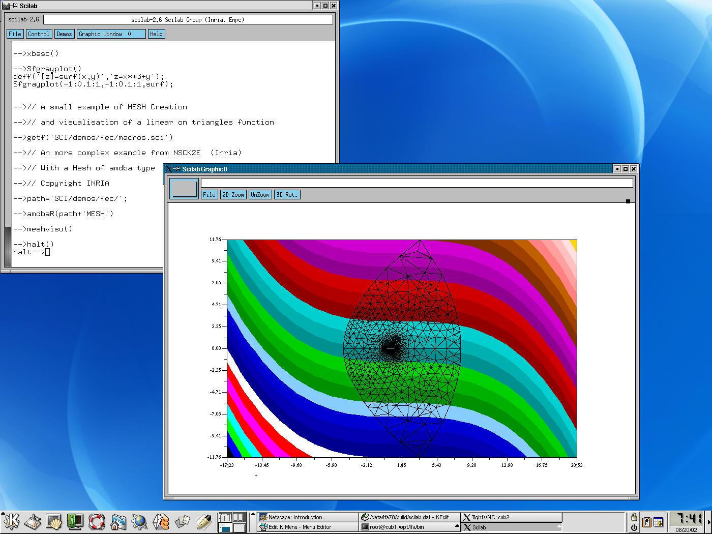Open the Control menu in Scilab
The width and height of the screenshot is (712, 534).
(x=39, y=34)
